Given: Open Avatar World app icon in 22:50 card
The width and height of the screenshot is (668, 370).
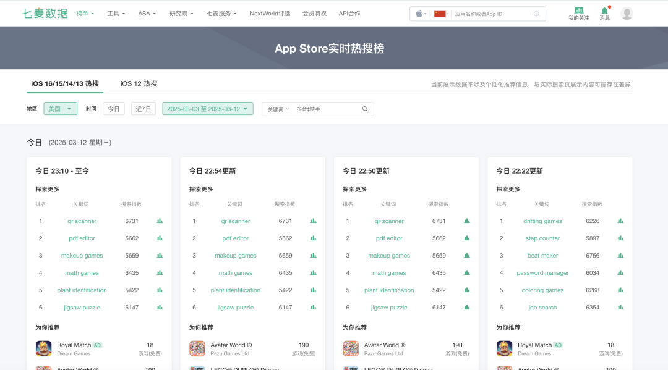Looking at the screenshot, I should point(351,349).
